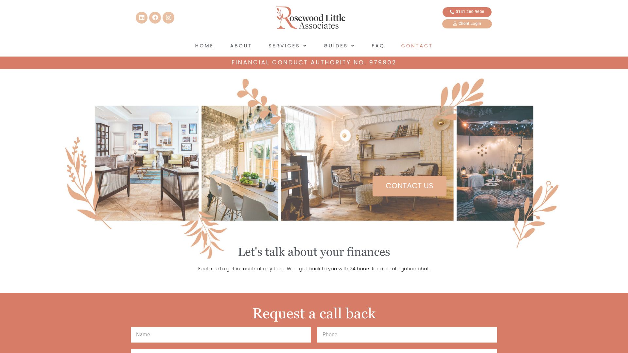
Task: Click the Name input field
Action: [220, 334]
